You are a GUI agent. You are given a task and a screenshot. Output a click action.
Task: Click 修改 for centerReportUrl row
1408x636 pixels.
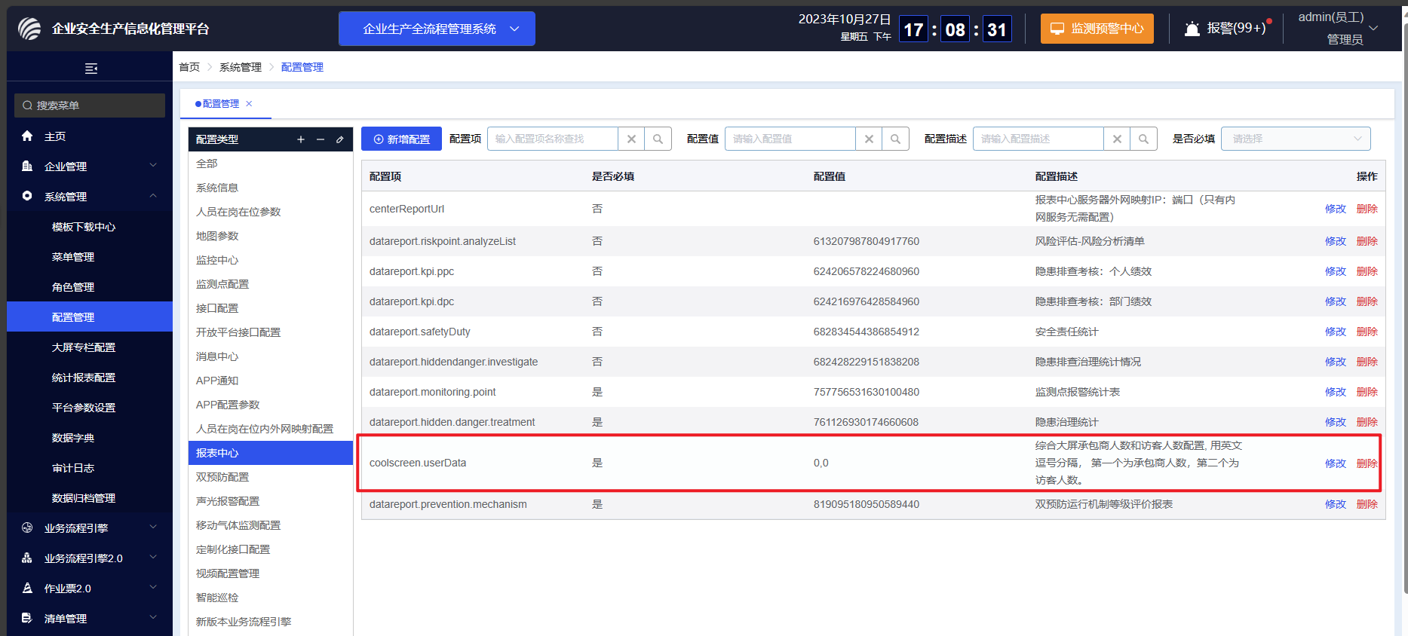[x=1336, y=209]
